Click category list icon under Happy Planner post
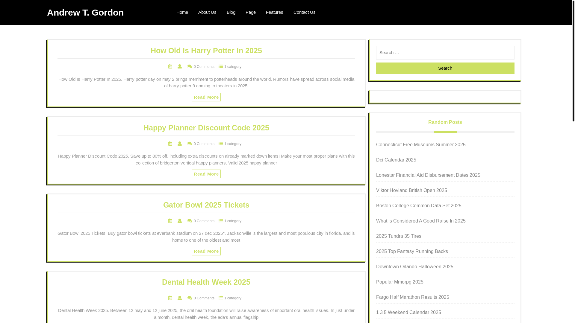 click(221, 144)
